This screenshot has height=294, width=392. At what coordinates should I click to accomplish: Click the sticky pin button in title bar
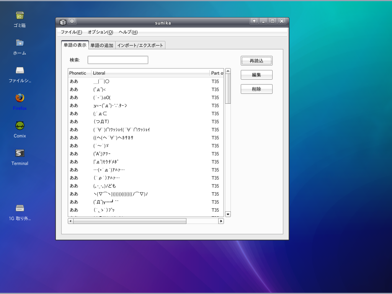(72, 21)
